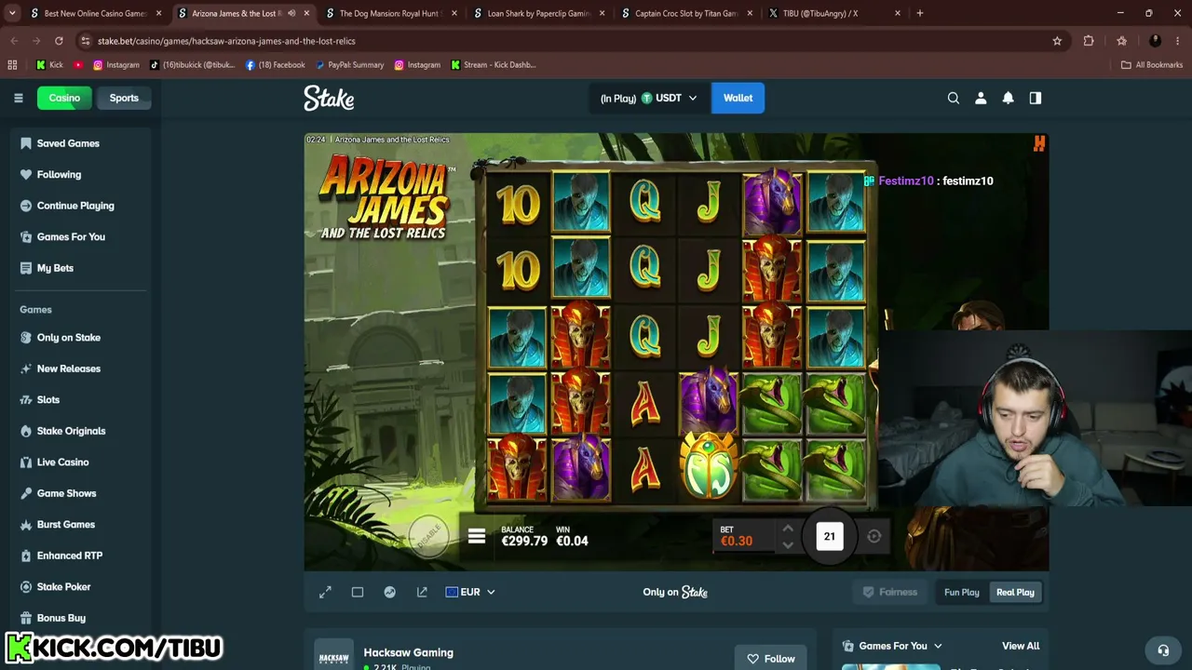Open live game stats chart icon

click(390, 592)
